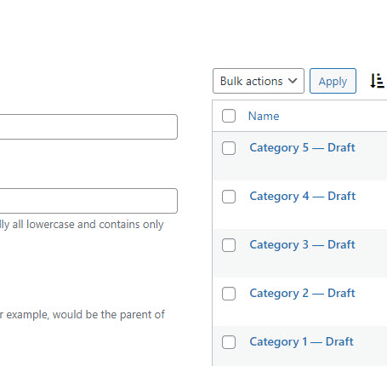This screenshot has width=387, height=366.
Task: Click the chevron arrow in Bulk actions
Action: click(293, 81)
